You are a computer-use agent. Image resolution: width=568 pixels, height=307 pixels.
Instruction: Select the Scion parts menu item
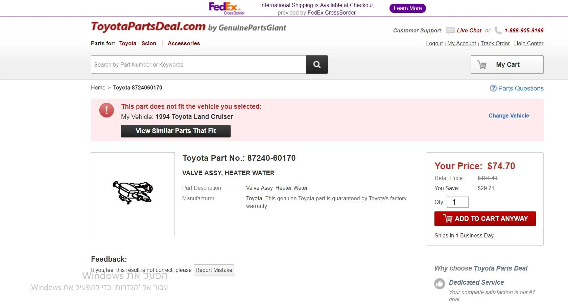pos(149,43)
